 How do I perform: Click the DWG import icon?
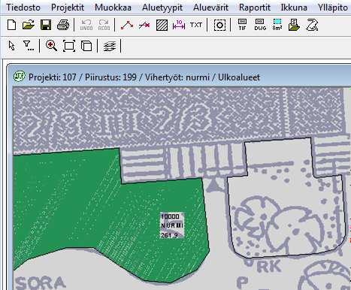point(260,25)
